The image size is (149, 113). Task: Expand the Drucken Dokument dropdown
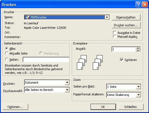pos(67,83)
